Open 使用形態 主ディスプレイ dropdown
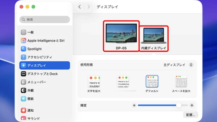 pos(191,65)
